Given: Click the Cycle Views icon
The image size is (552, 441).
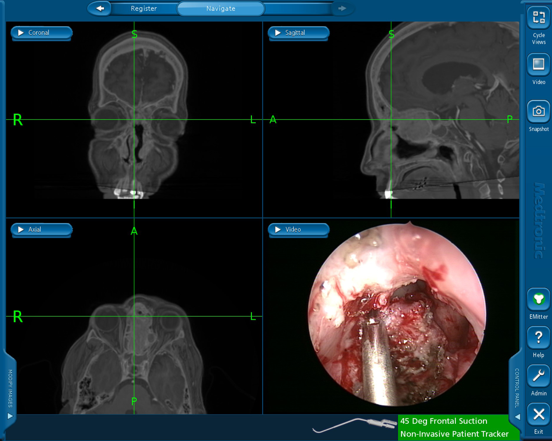Looking at the screenshot, I should point(538,18).
